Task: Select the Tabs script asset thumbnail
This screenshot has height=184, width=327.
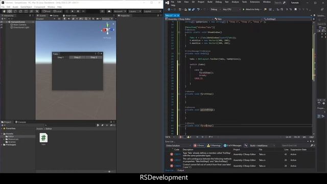Action: (43, 138)
